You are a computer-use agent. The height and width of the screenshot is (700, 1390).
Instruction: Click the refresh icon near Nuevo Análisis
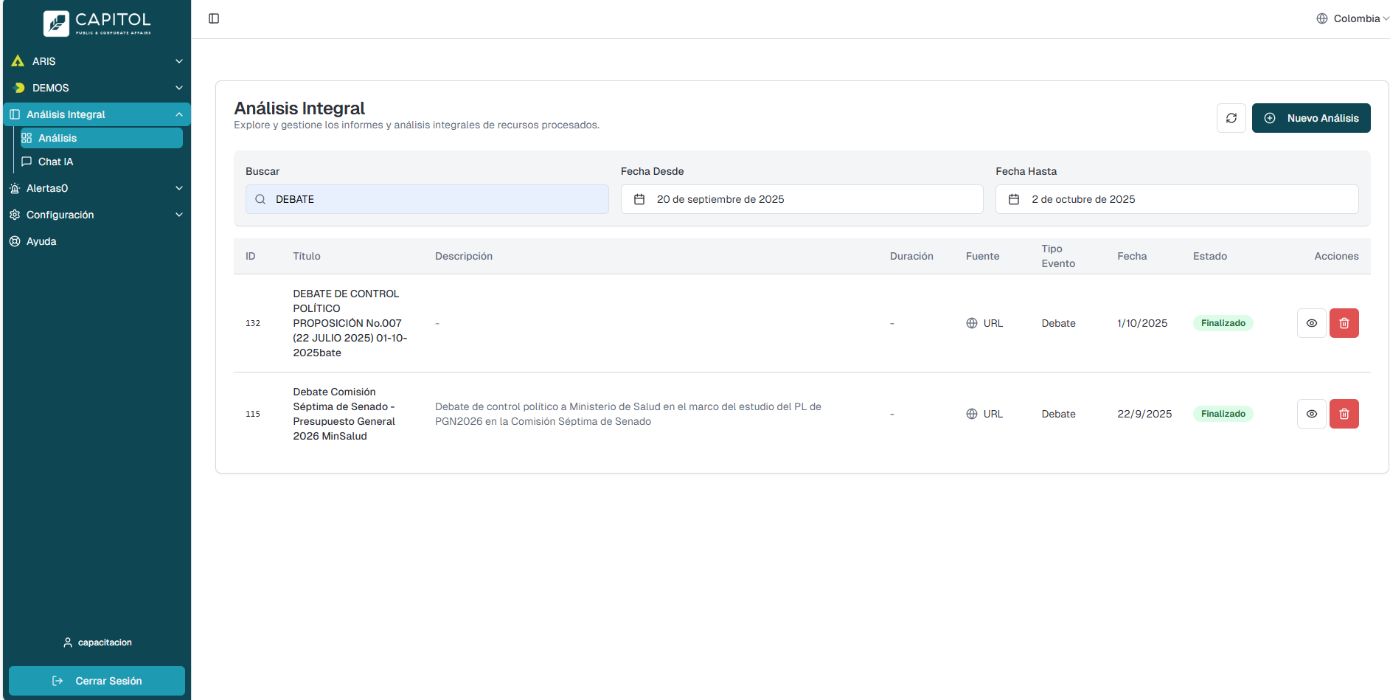pos(1231,118)
